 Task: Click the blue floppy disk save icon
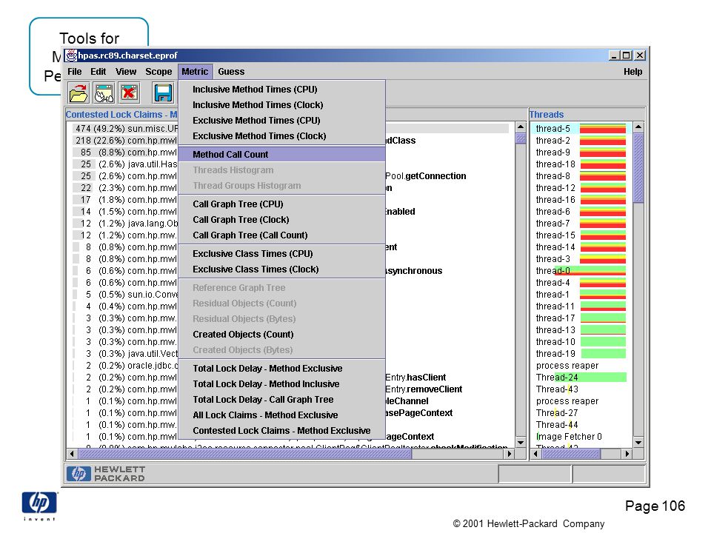[163, 93]
